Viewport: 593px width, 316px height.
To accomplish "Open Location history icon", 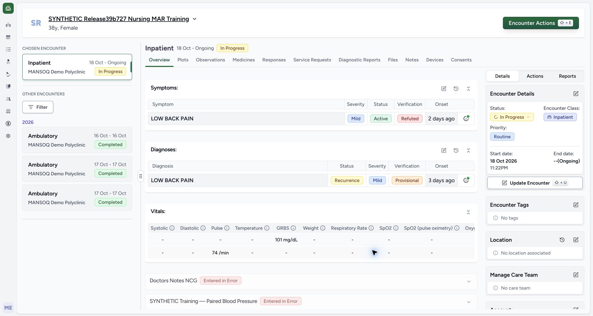I will point(562,240).
